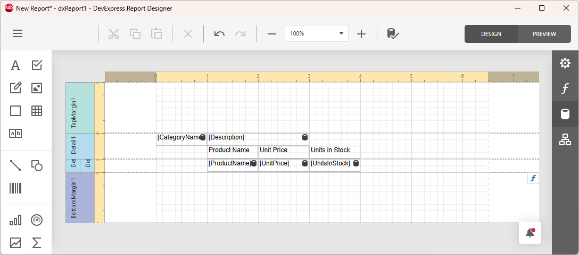Click the binding icon on [Description]

[304, 138]
